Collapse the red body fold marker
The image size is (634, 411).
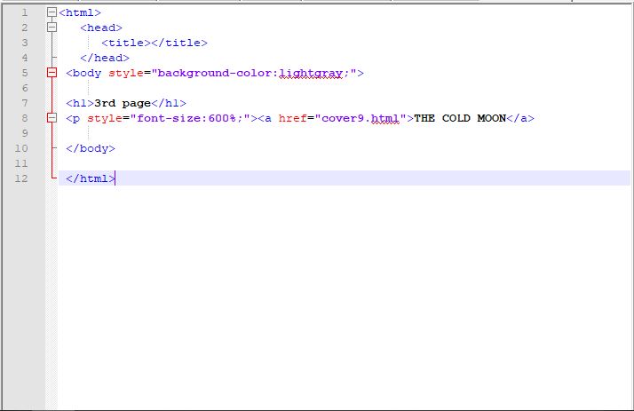point(52,73)
